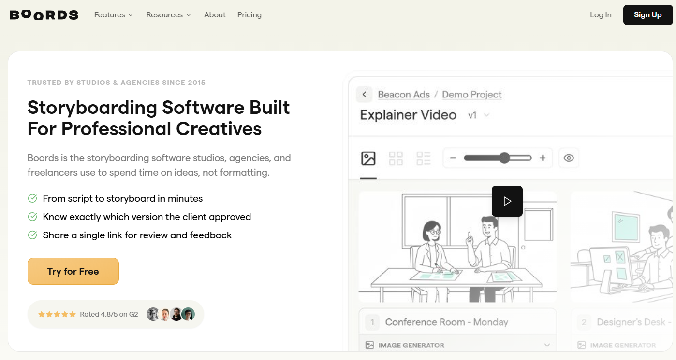
Task: Switch to the grid view icon
Action: [x=396, y=158]
